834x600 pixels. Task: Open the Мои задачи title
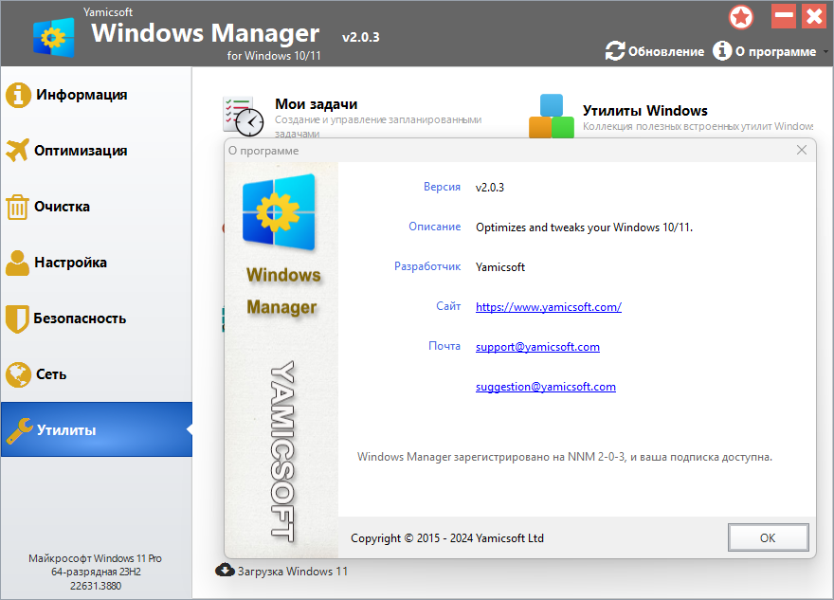316,104
